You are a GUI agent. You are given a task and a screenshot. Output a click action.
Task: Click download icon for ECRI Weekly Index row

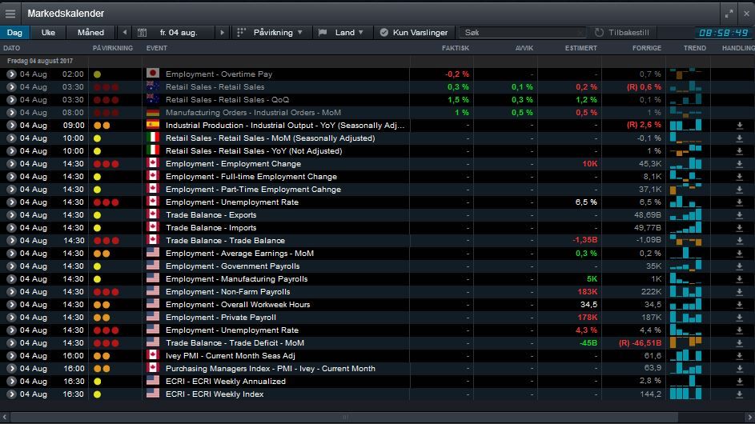pyautogui.click(x=740, y=394)
